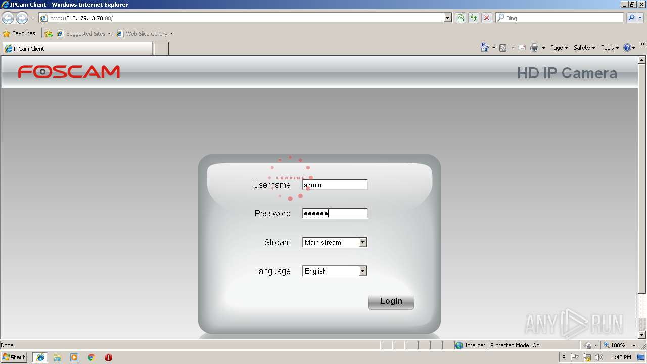Click into the Password input field
647x364 pixels.
pyautogui.click(x=335, y=213)
